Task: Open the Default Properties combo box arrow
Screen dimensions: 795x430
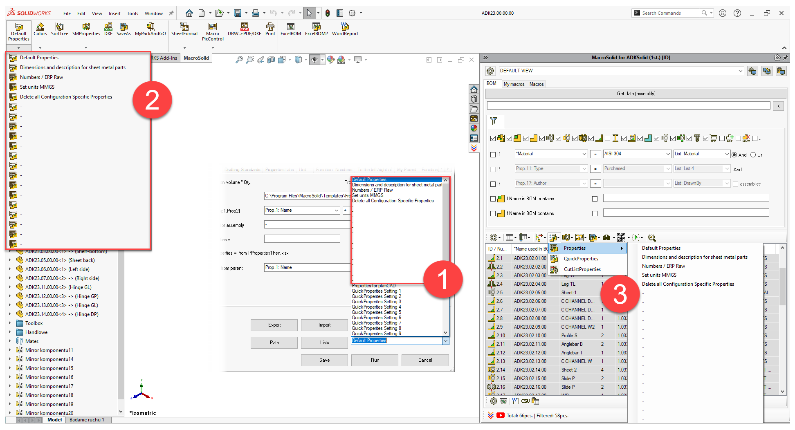Action: [x=446, y=340]
